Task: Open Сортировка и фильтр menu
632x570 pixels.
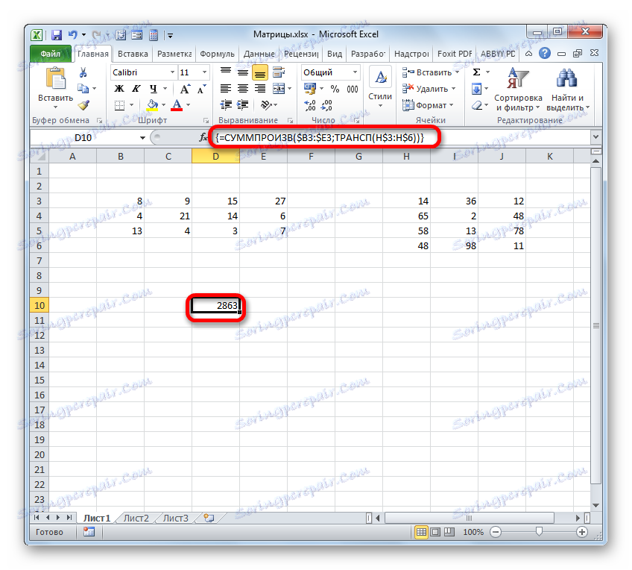Action: 518,89
